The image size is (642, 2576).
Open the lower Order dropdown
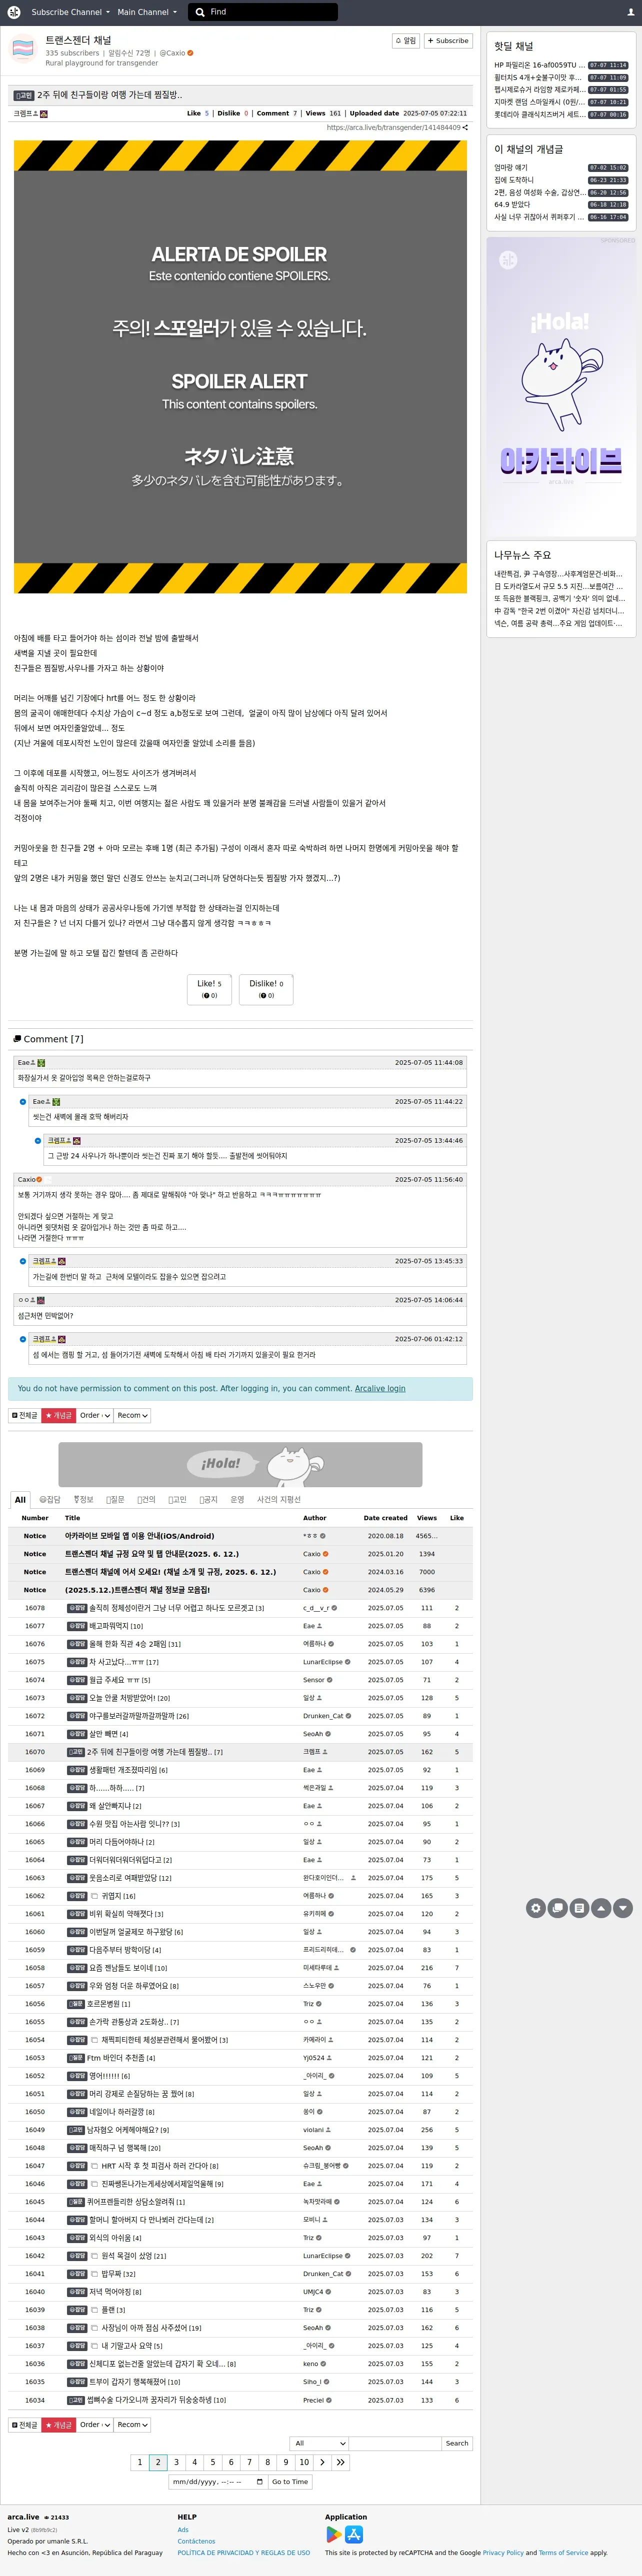coord(95,2424)
